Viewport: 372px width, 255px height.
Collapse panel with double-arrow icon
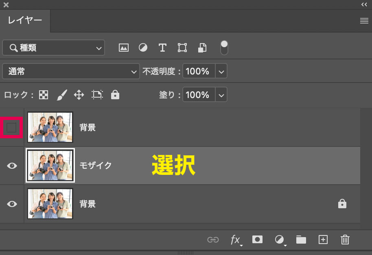click(x=364, y=4)
